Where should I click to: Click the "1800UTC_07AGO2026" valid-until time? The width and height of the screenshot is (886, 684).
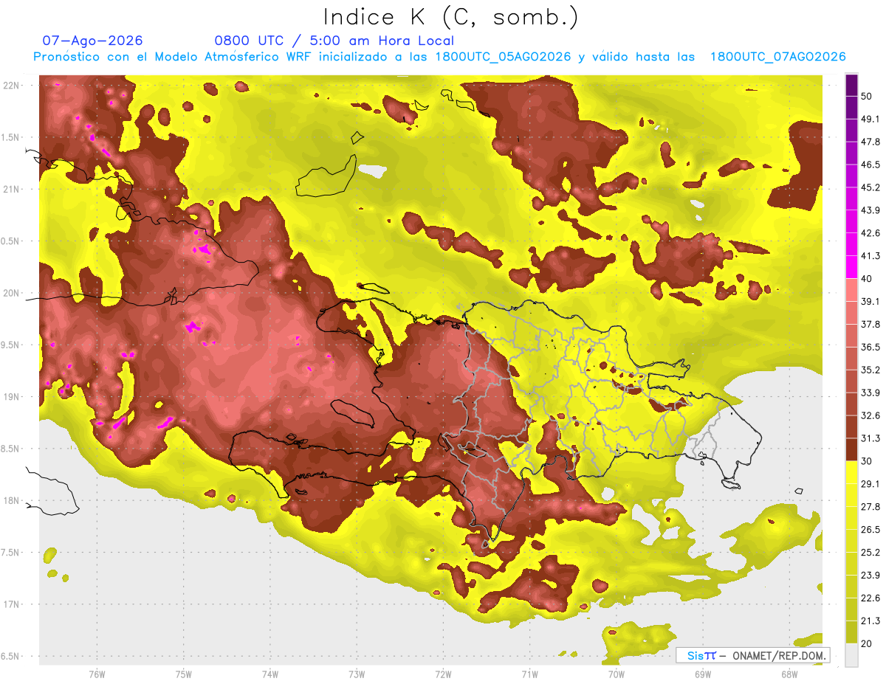pos(777,57)
